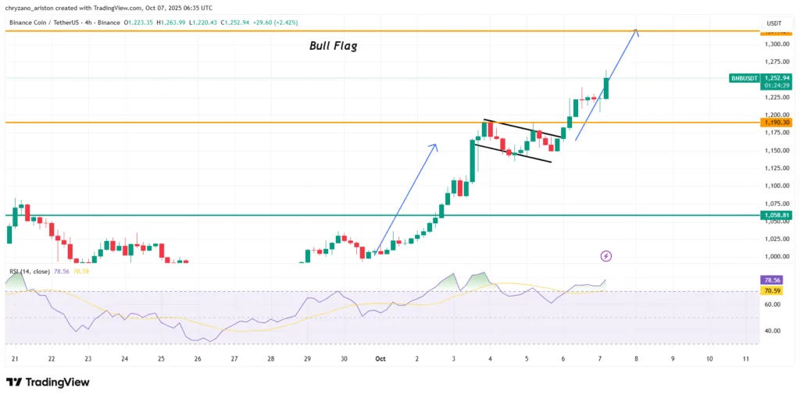
Task: Select the arrowhead of the upper-right blue arrow
Action: click(x=637, y=31)
